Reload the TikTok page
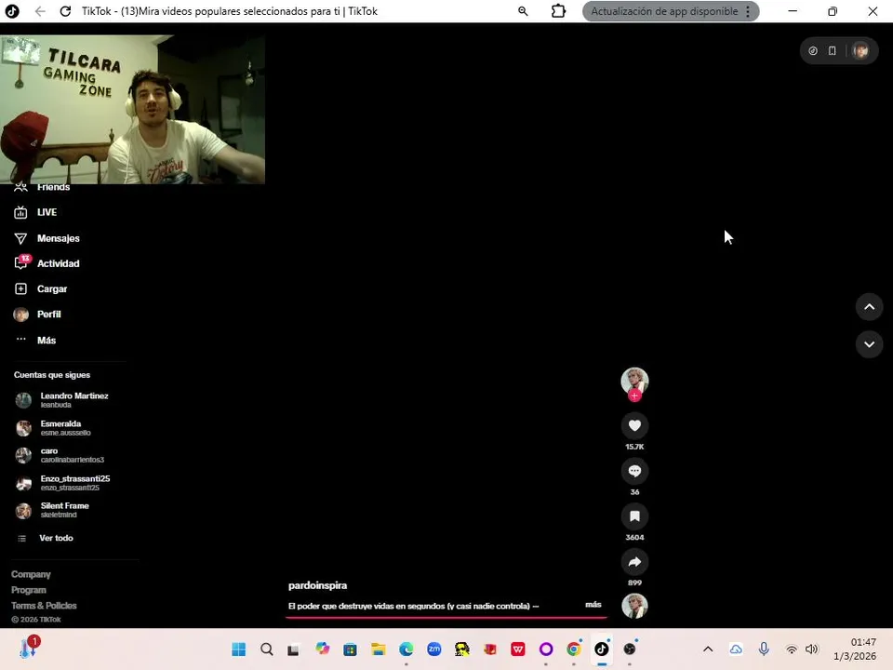The width and height of the screenshot is (893, 670). 65,11
